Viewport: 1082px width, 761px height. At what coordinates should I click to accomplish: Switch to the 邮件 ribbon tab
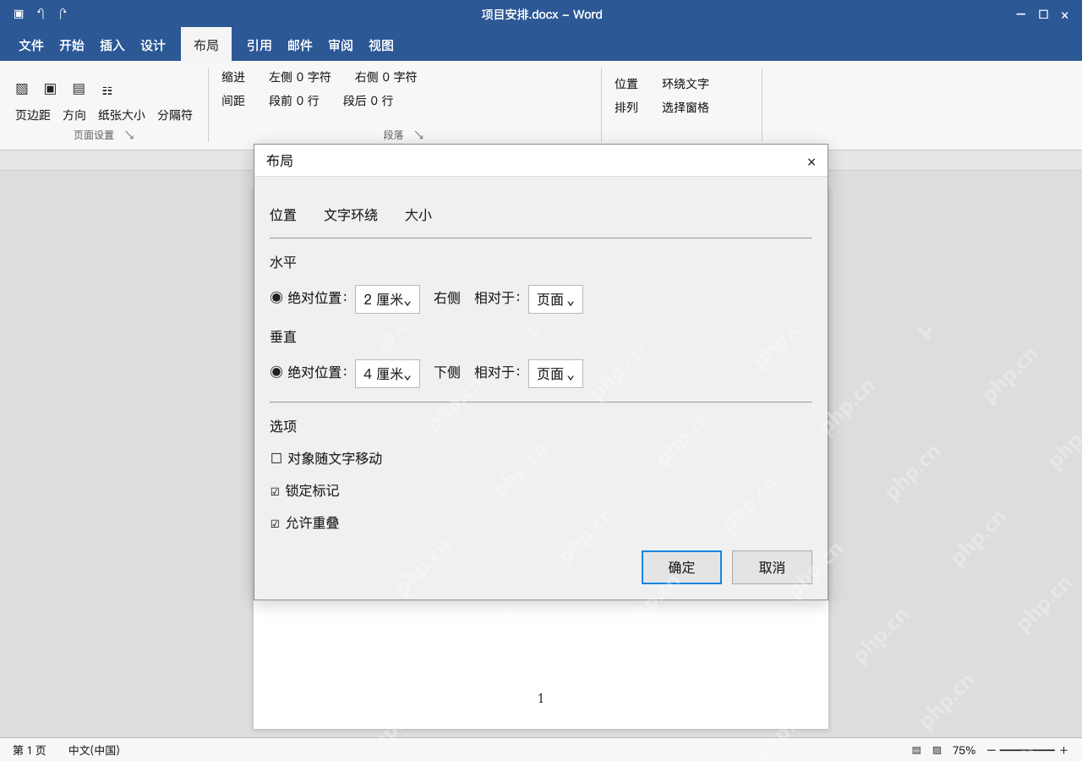coord(300,46)
